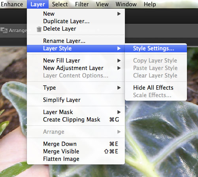Image resolution: width=198 pixels, height=177 pixels.
Task: Expand the Layer Mask submenu arrow
Action: (119, 112)
